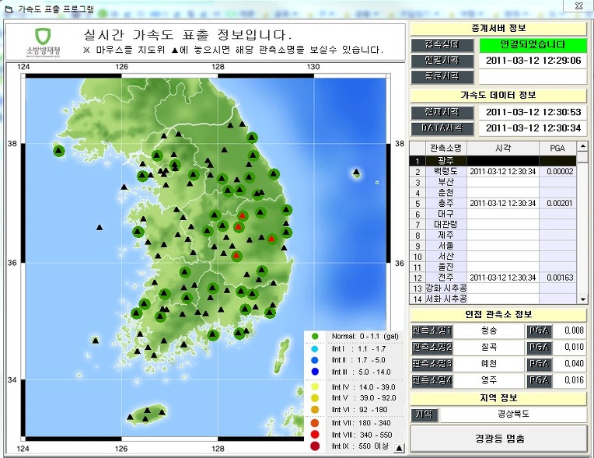The width and height of the screenshot is (594, 458).
Task: Select the 충주 row in the station table
Action: coord(445,203)
